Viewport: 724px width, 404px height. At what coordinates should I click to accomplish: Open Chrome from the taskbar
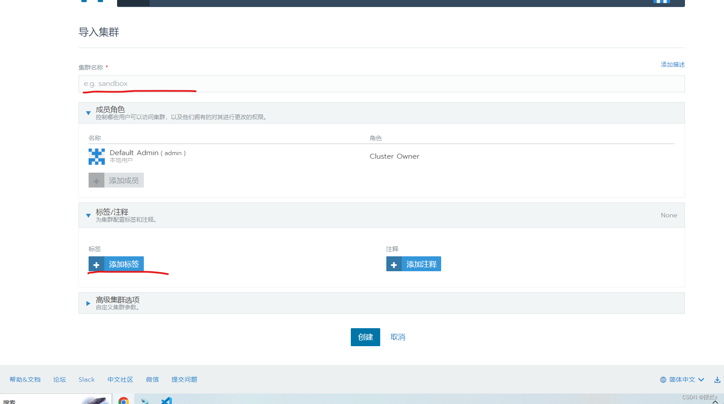[124, 400]
